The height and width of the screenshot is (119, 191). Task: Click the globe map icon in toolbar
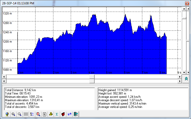7,114
